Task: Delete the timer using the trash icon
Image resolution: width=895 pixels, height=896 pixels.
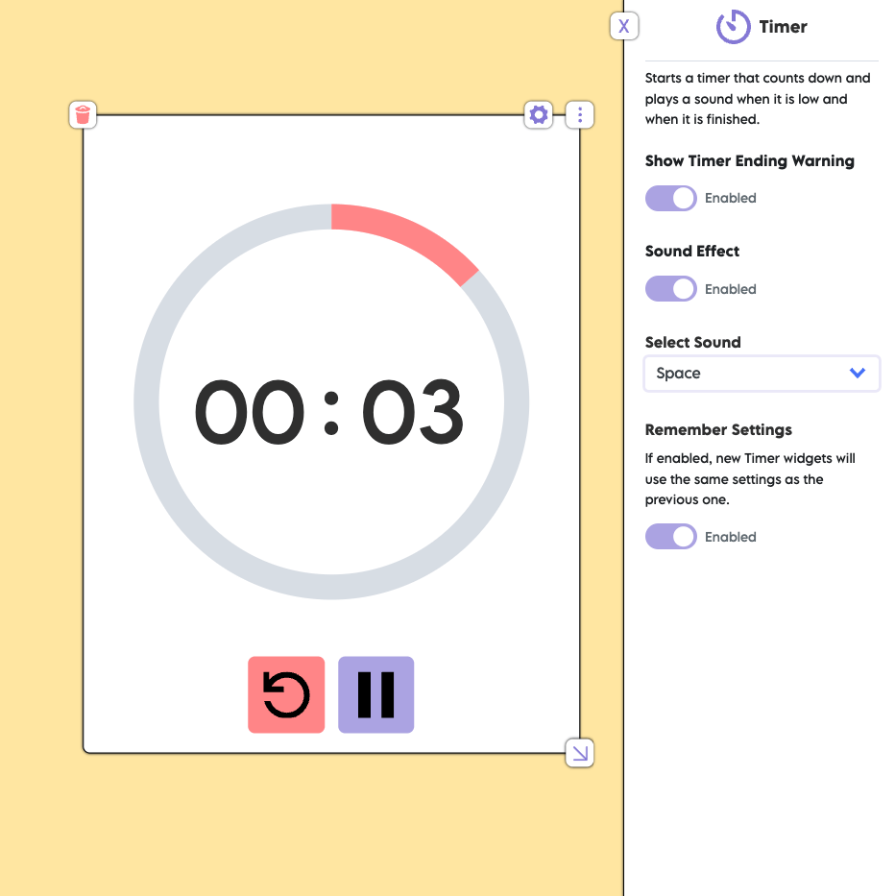Action: pos(83,114)
